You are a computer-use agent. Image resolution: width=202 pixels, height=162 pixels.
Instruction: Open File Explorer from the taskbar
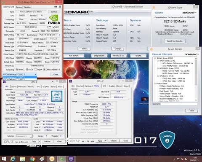pyautogui.click(x=22, y=159)
